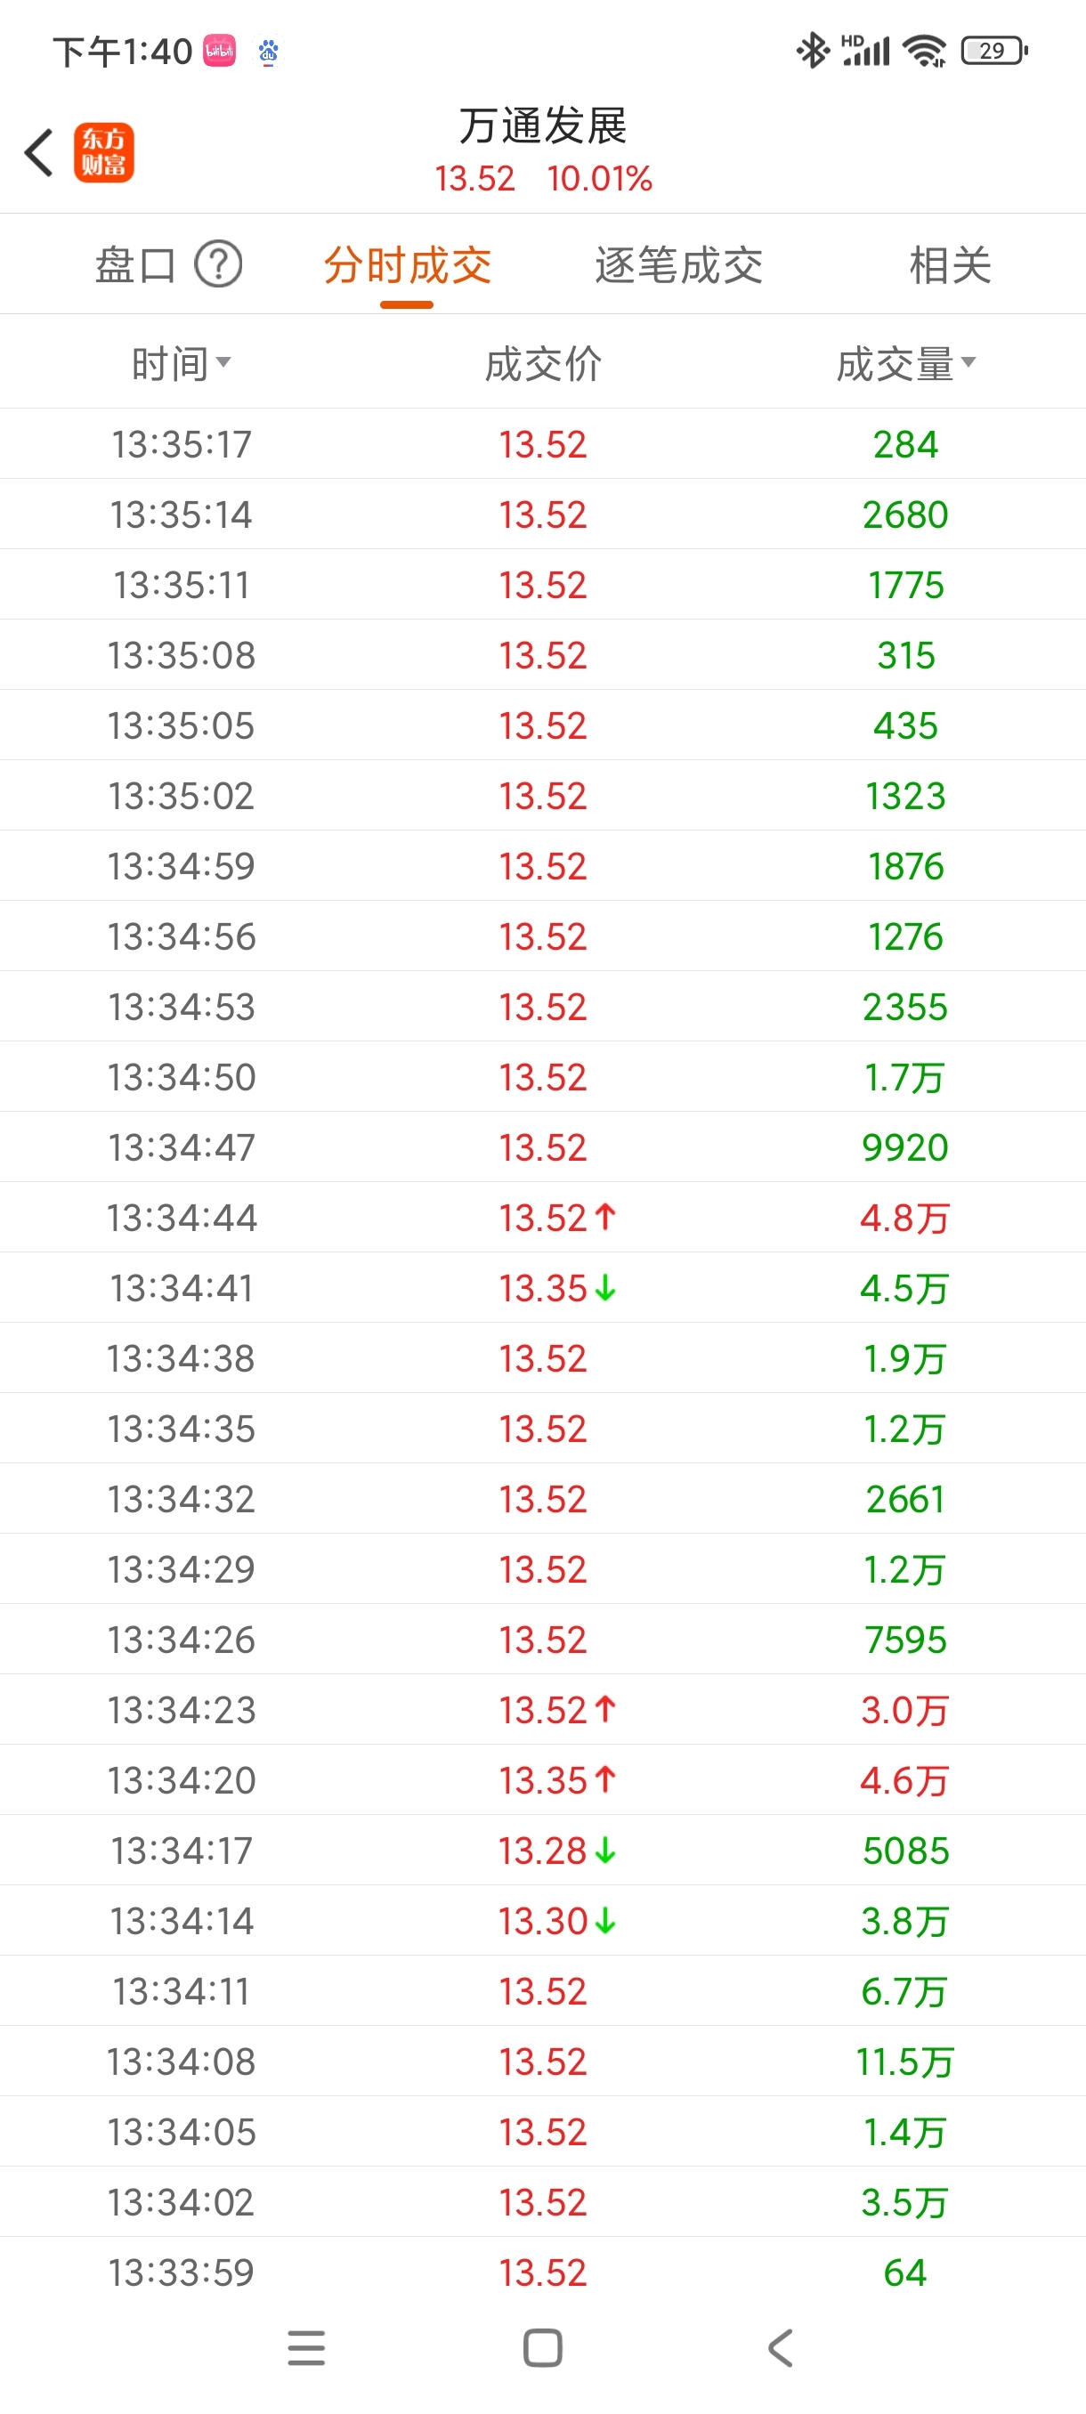This screenshot has width=1086, height=2414.
Task: Switch to the 逐笔成交 tab
Action: (x=678, y=265)
